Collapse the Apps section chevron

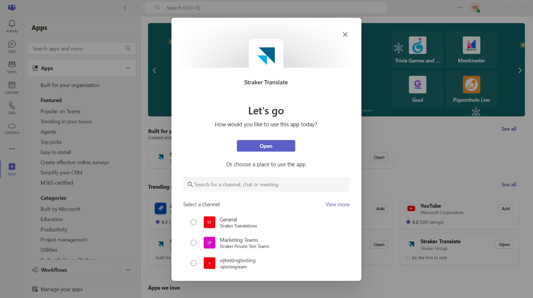coord(128,68)
